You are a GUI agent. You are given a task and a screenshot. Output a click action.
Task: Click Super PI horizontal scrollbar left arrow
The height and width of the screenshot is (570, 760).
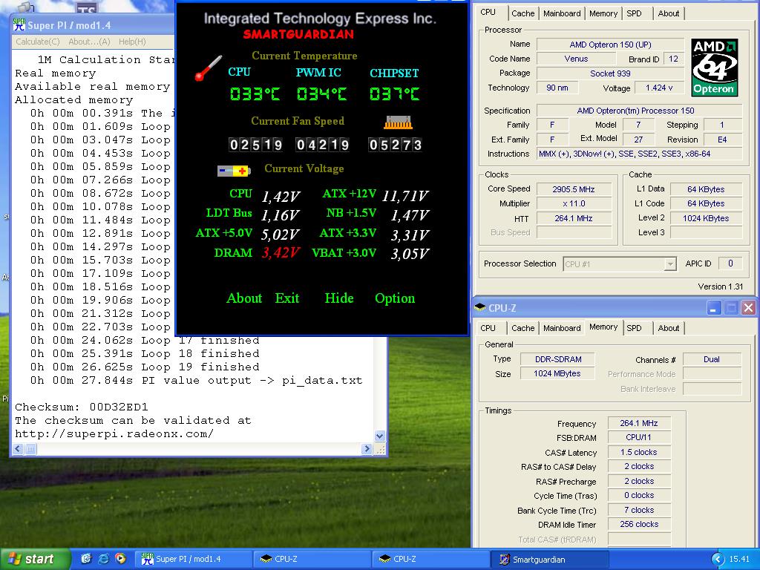pos(18,449)
